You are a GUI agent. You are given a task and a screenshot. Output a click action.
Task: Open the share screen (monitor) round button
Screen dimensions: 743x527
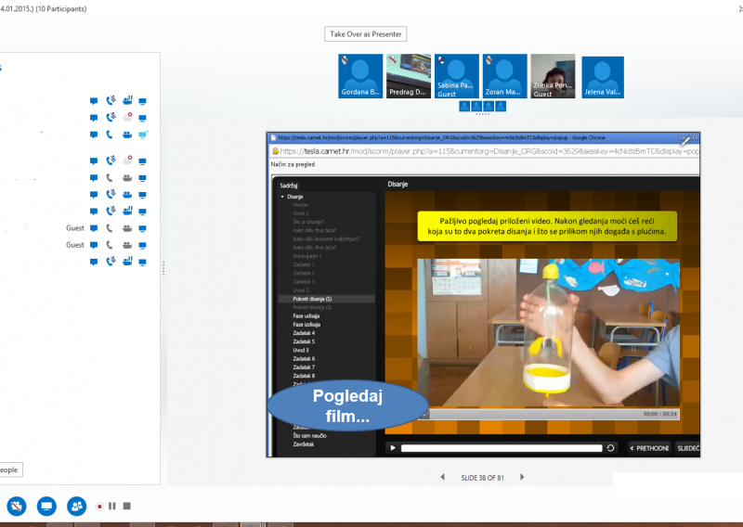click(x=46, y=506)
